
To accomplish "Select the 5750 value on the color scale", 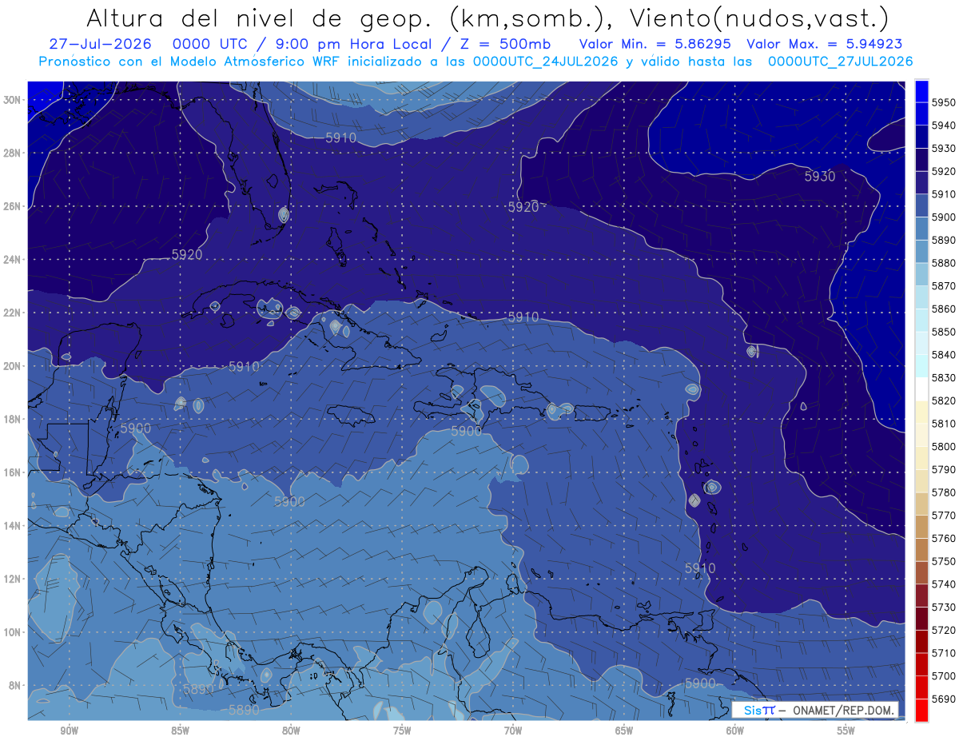I will pos(943,561).
